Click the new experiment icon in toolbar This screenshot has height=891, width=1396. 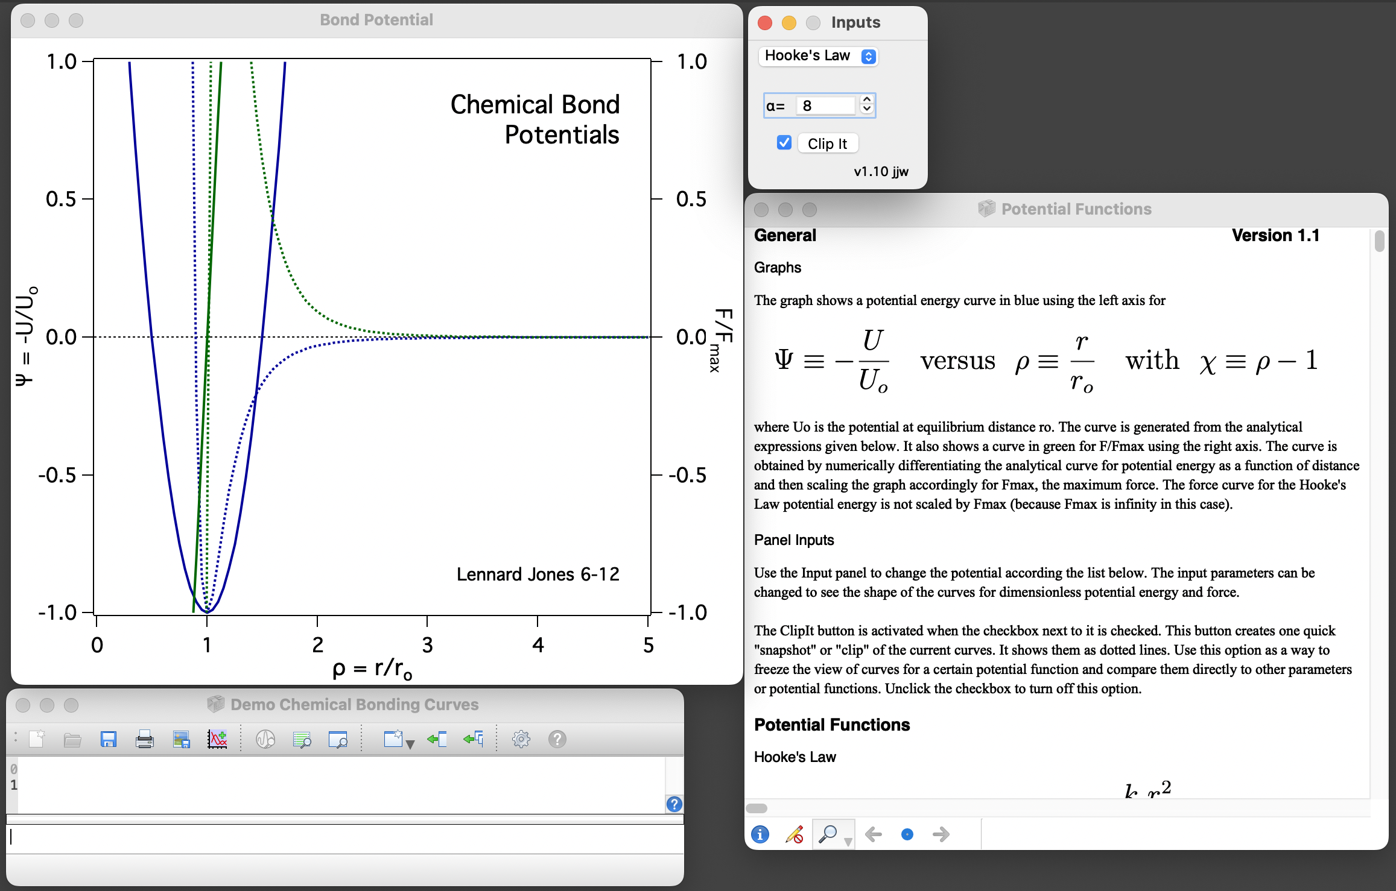pos(37,738)
